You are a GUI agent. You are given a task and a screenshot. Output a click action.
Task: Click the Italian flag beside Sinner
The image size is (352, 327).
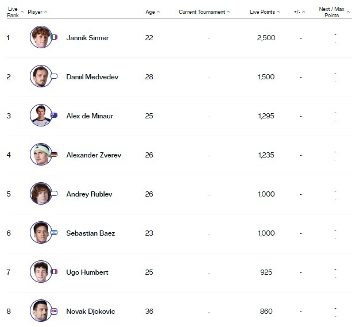coord(54,37)
